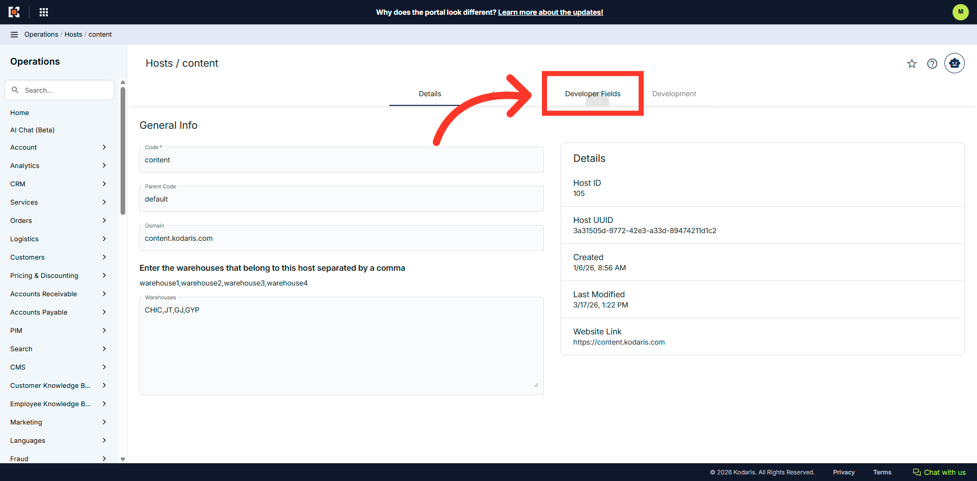Click the Kodaris logo icon
The image size is (977, 481).
point(14,12)
